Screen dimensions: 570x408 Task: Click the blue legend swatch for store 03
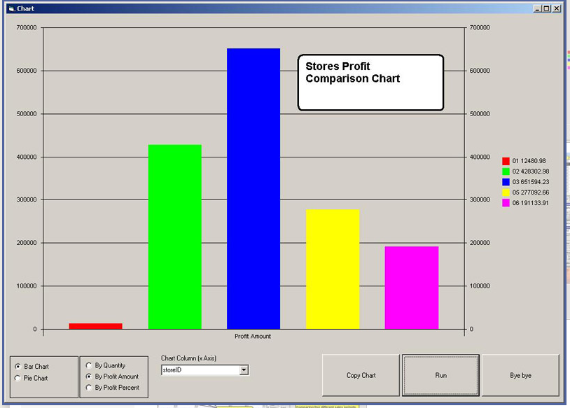(506, 182)
